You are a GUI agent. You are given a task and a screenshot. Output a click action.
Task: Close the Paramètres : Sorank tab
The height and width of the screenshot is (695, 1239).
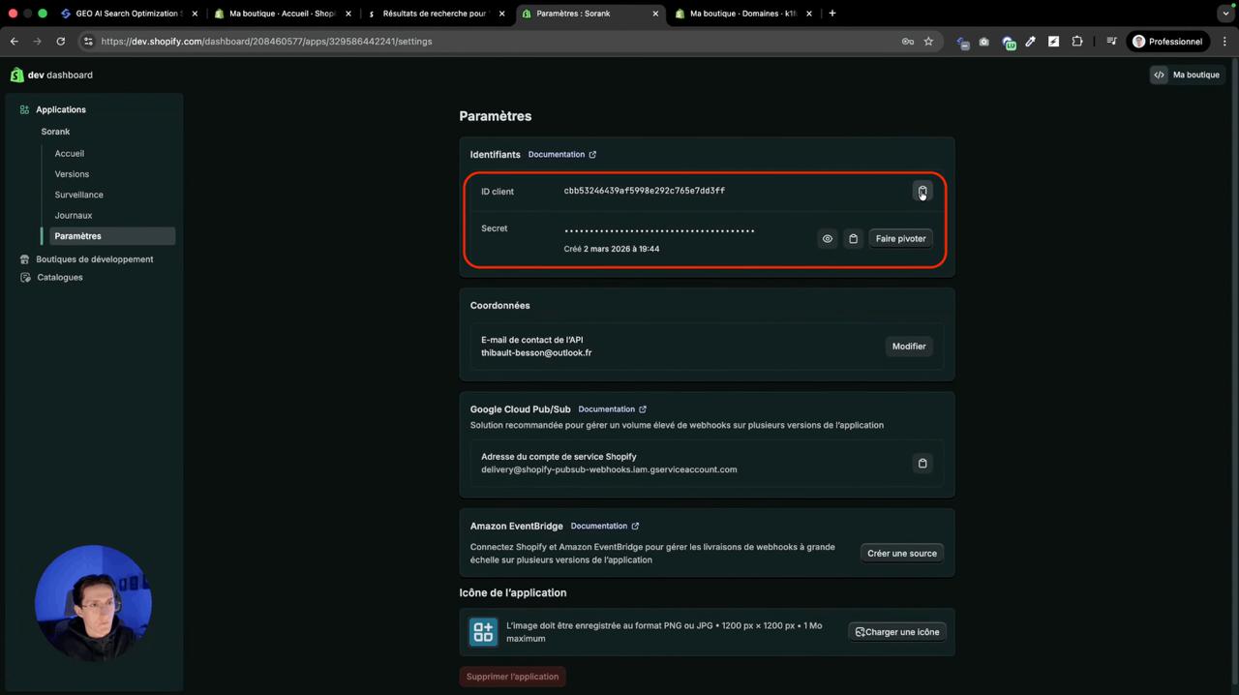pos(655,14)
